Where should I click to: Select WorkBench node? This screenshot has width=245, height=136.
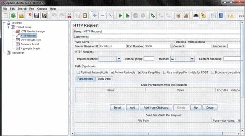coord(18,53)
